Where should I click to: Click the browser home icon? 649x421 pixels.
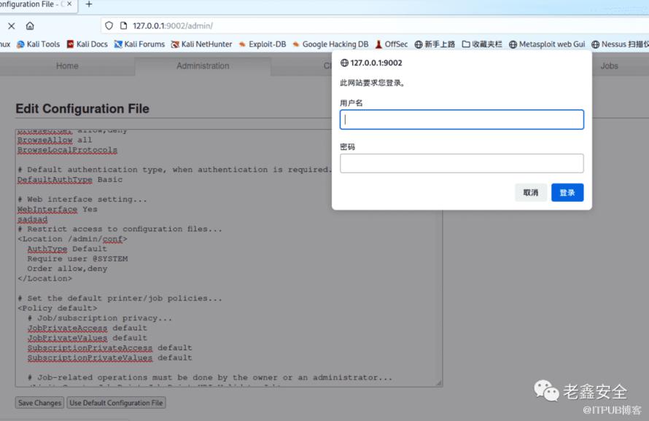30,25
